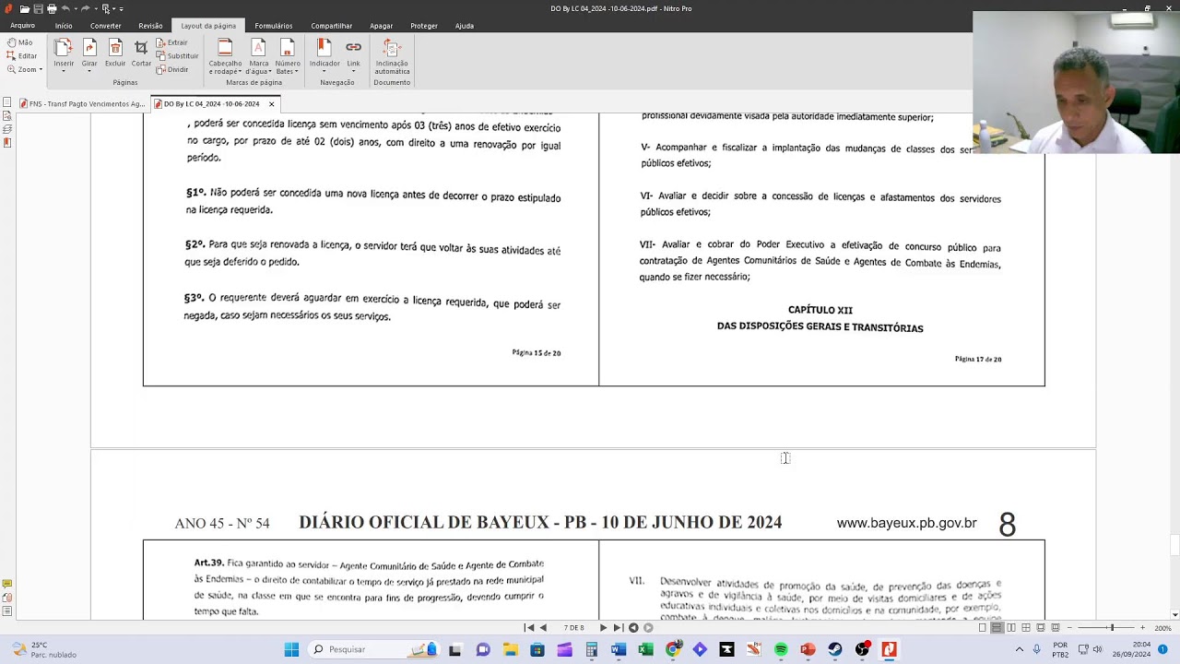This screenshot has height=664, width=1180.
Task: Click the Pesquisar taskbar search box
Action: point(374,649)
